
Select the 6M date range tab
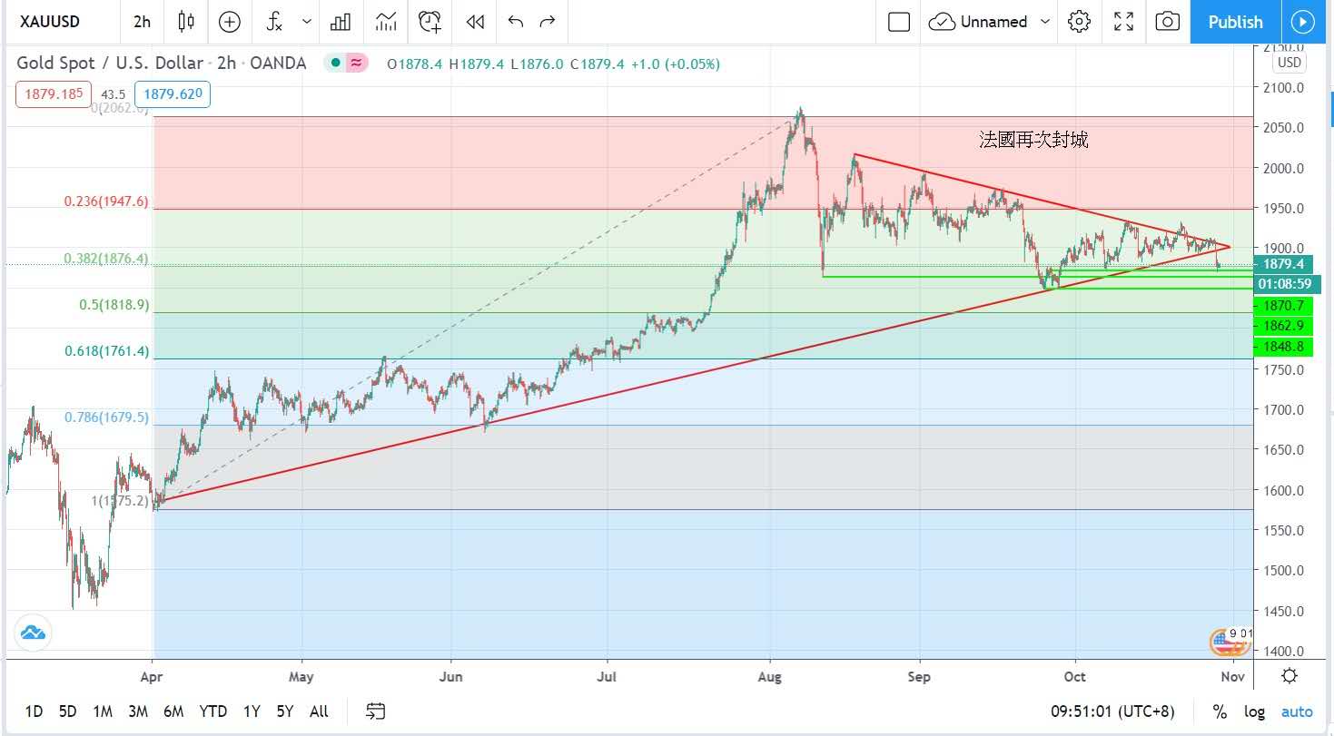point(173,711)
